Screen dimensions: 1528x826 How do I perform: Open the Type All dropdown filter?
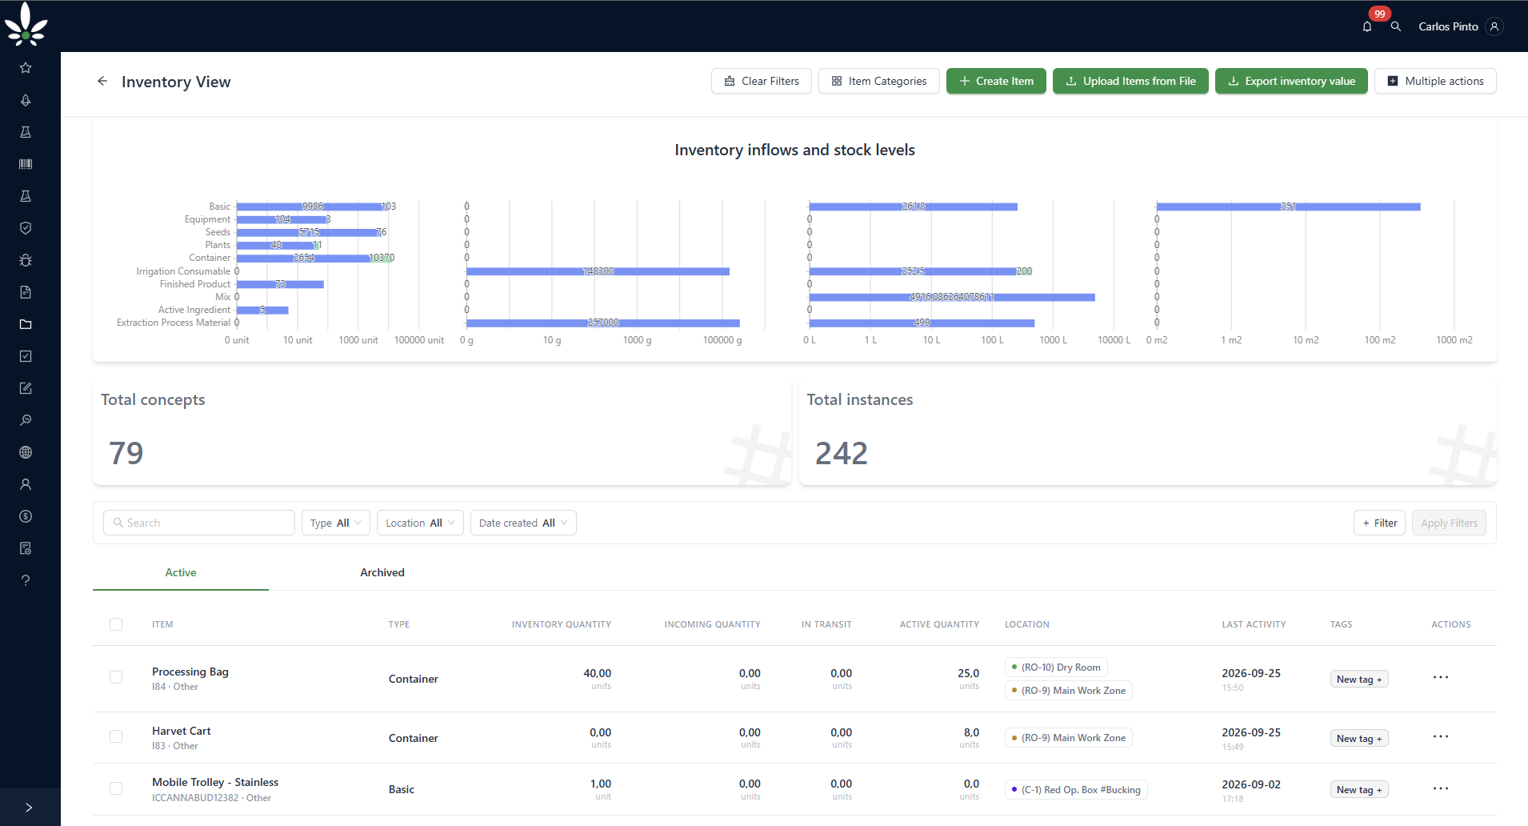[x=336, y=523]
